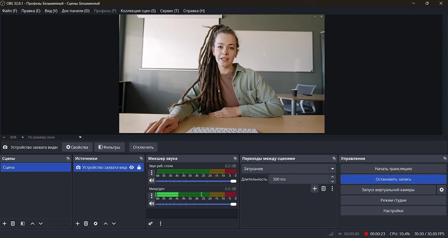Add a new scene with plus icon
The height and width of the screenshot is (238, 448).
pyautogui.click(x=4, y=223)
